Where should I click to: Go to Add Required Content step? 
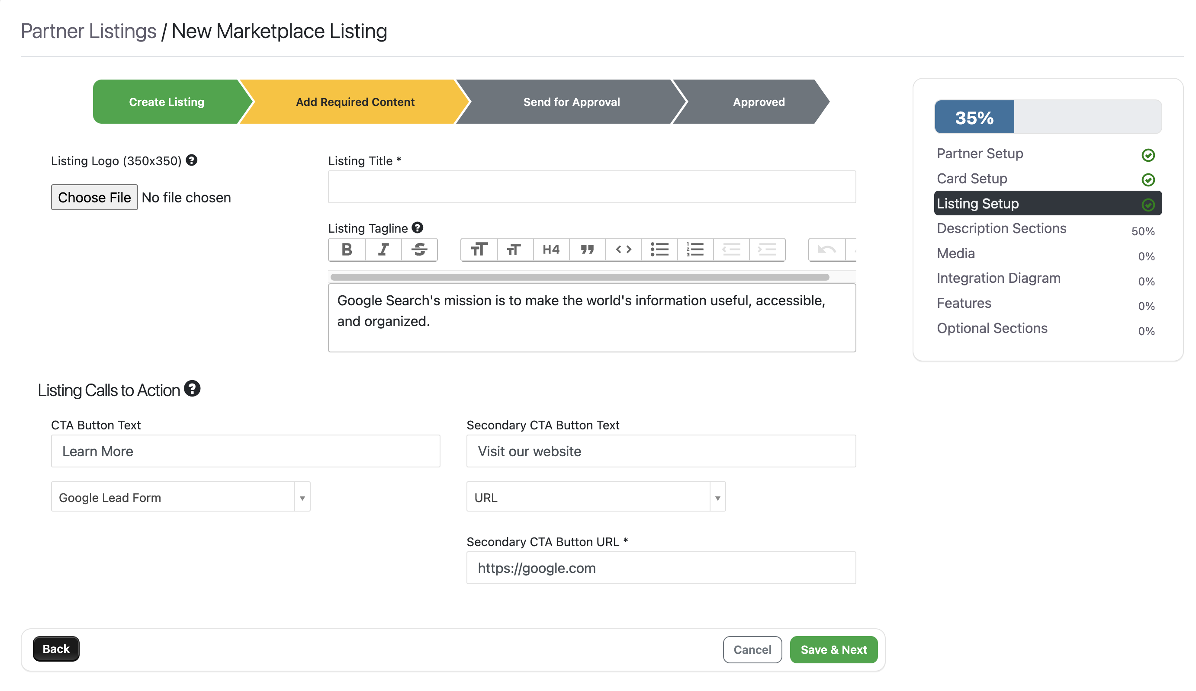(355, 102)
